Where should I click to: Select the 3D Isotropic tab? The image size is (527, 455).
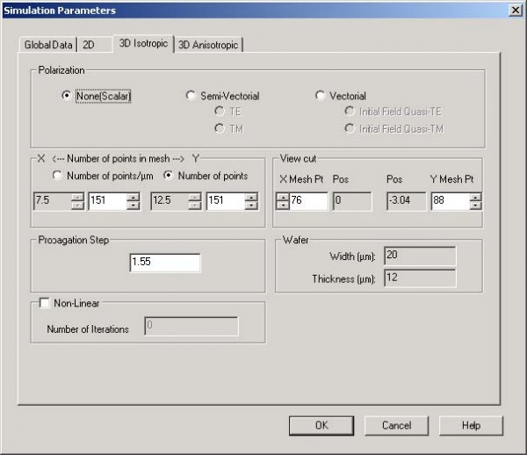pos(143,44)
